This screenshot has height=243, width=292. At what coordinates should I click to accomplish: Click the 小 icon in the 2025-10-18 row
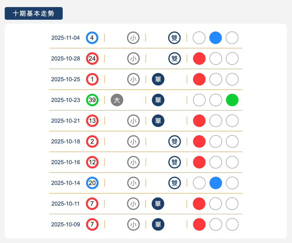(133, 141)
